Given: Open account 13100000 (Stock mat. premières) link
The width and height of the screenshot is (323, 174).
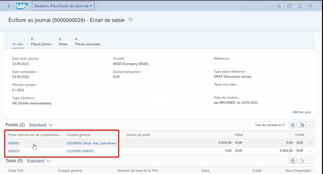Looking at the screenshot, I should (91, 143).
